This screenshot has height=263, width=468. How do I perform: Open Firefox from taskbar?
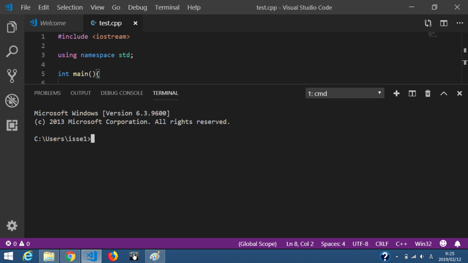pyautogui.click(x=112, y=256)
